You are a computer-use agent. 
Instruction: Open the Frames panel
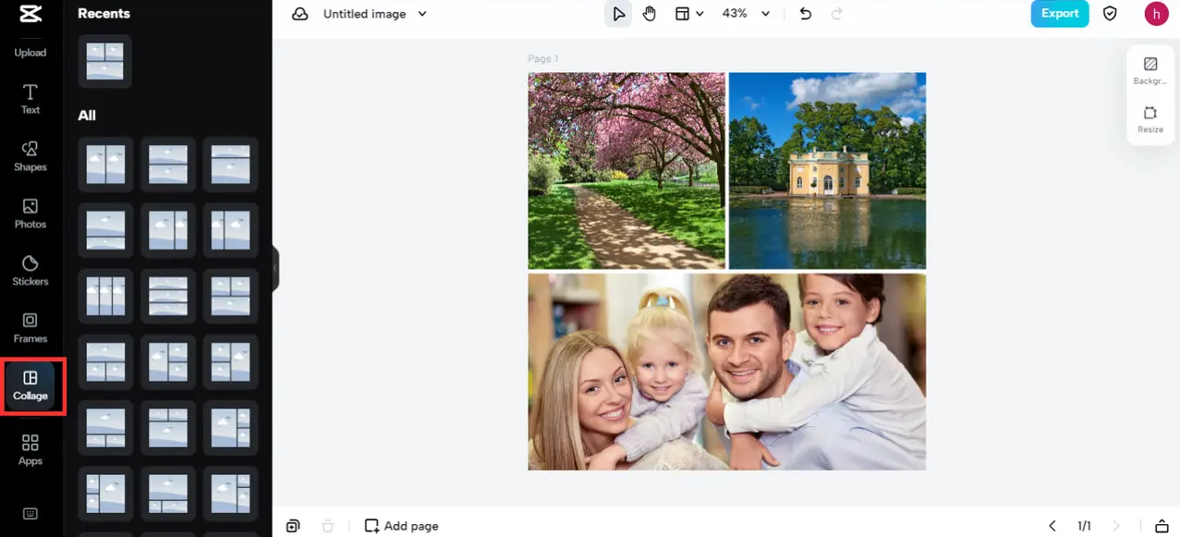tap(30, 328)
